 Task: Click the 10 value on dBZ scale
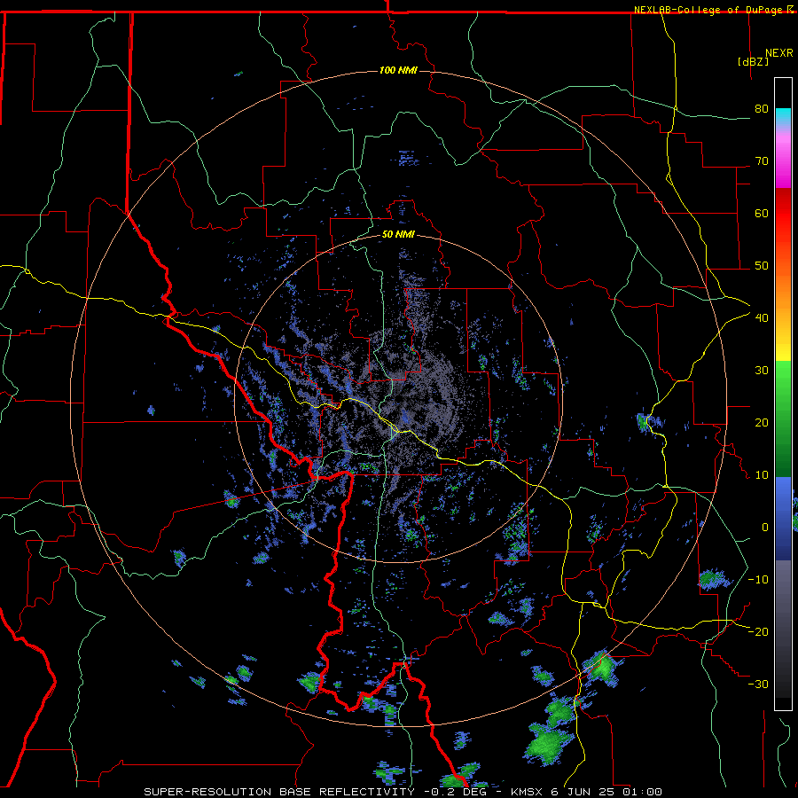(762, 475)
